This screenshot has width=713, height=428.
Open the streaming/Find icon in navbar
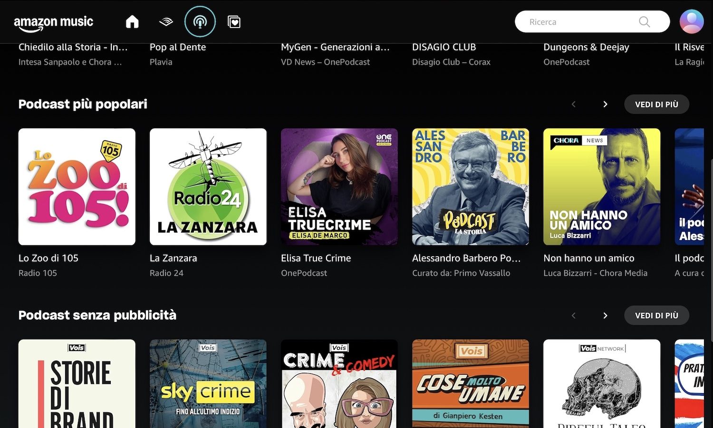(166, 22)
